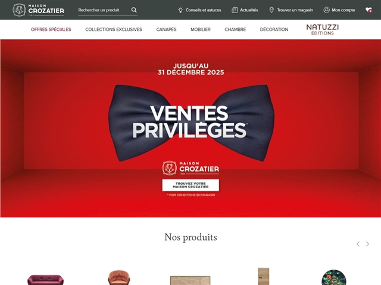Open the burgundy sofa product thumbnail
The image size is (381, 285).
click(x=45, y=280)
